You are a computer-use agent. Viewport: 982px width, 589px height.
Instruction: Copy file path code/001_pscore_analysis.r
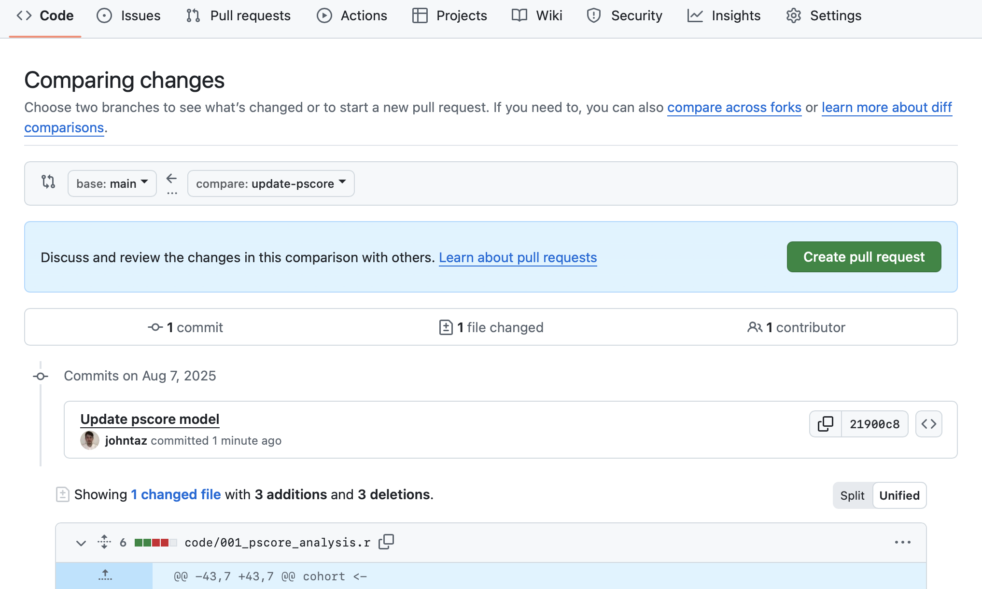click(386, 542)
